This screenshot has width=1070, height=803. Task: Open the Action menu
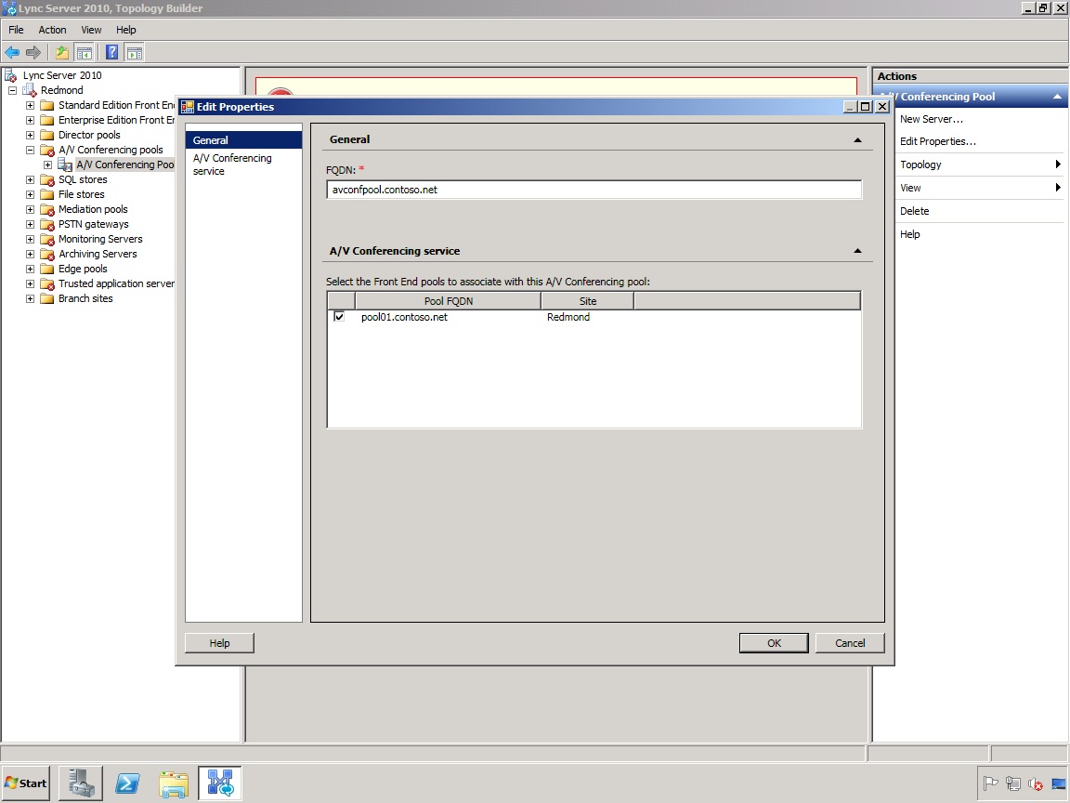pos(52,30)
